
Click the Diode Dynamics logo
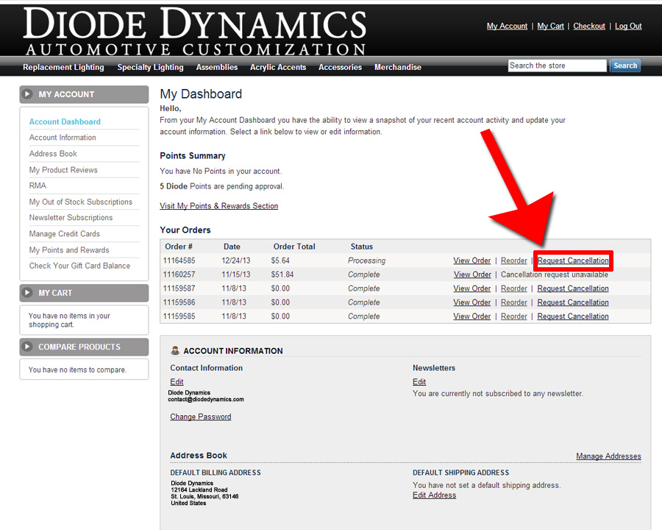click(x=195, y=32)
